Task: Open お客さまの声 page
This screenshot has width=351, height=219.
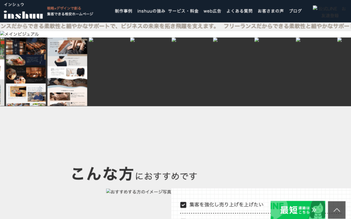Action: 271,11
